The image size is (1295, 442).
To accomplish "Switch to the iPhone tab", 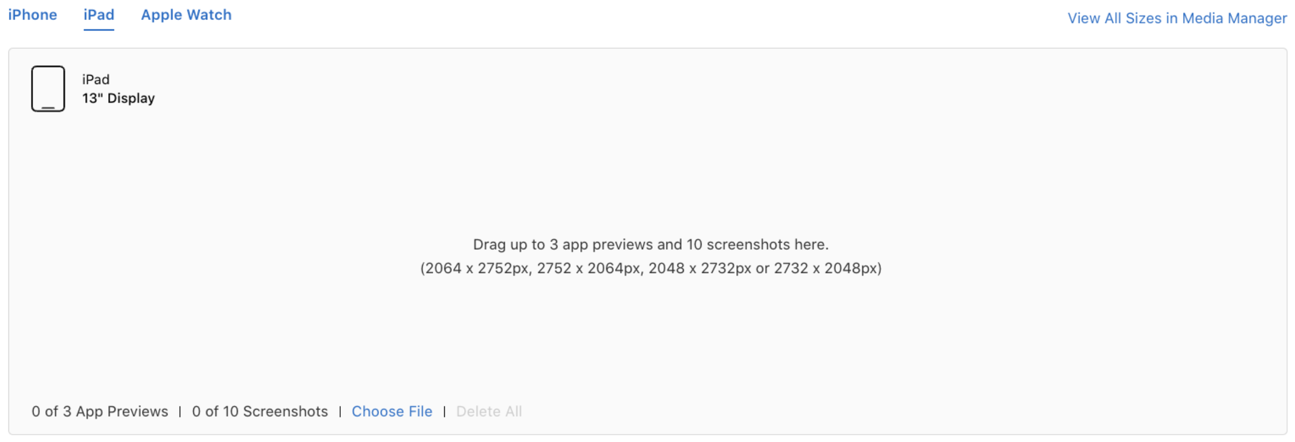I will click(33, 15).
